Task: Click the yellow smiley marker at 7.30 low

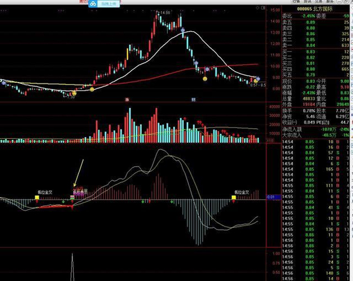Action: [74, 93]
